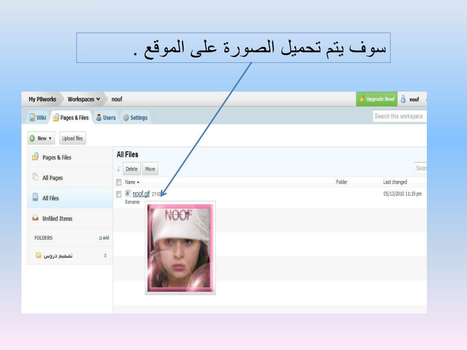Click Rename under noof.gif
Screen dimensions: 467x350
coord(132,202)
